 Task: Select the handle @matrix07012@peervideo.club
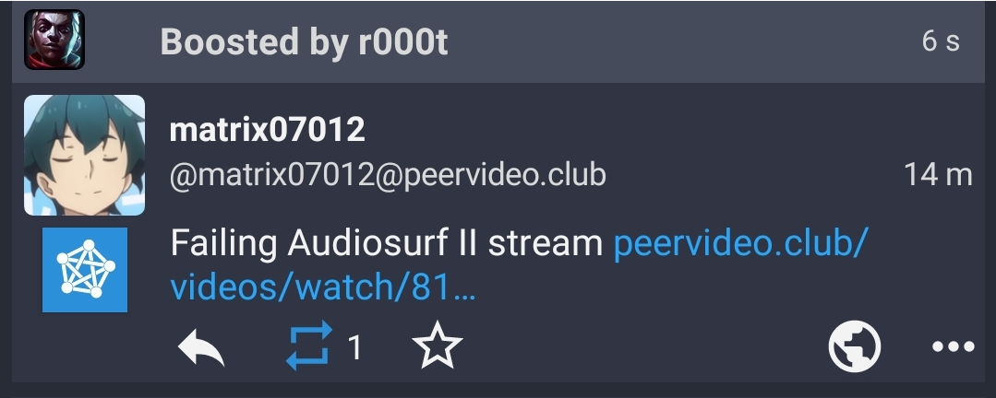click(x=388, y=175)
